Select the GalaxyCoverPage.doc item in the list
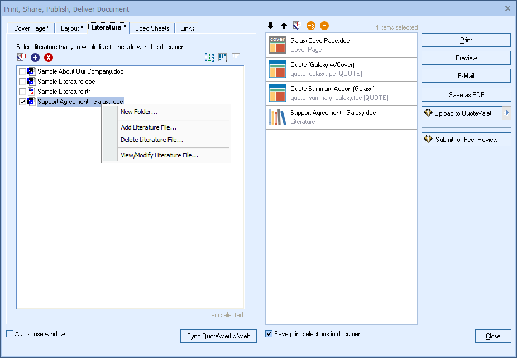 click(x=341, y=45)
